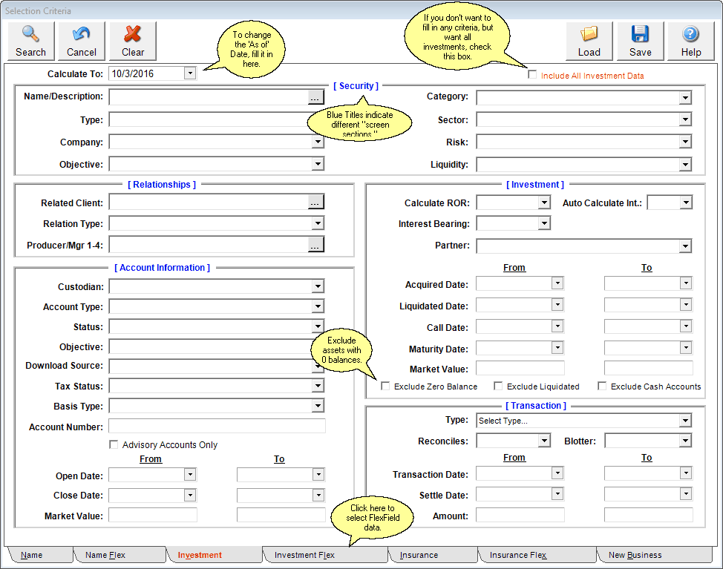The image size is (723, 569).
Task: Click the Search button
Action: pos(30,41)
